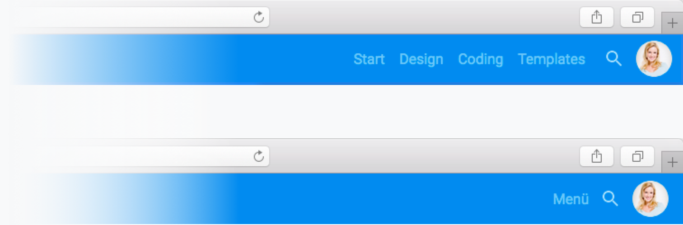This screenshot has width=683, height=225.
Task: Click the search magnifier next to Menü
Action: pos(610,198)
